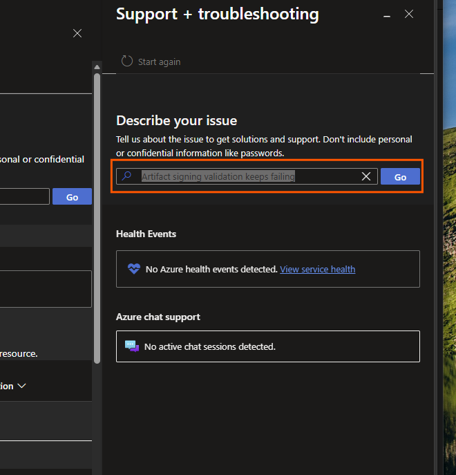Viewport: 456px width, 475px height.
Task: Click the chat bubbles icon under Azure chat support
Action: (x=132, y=346)
